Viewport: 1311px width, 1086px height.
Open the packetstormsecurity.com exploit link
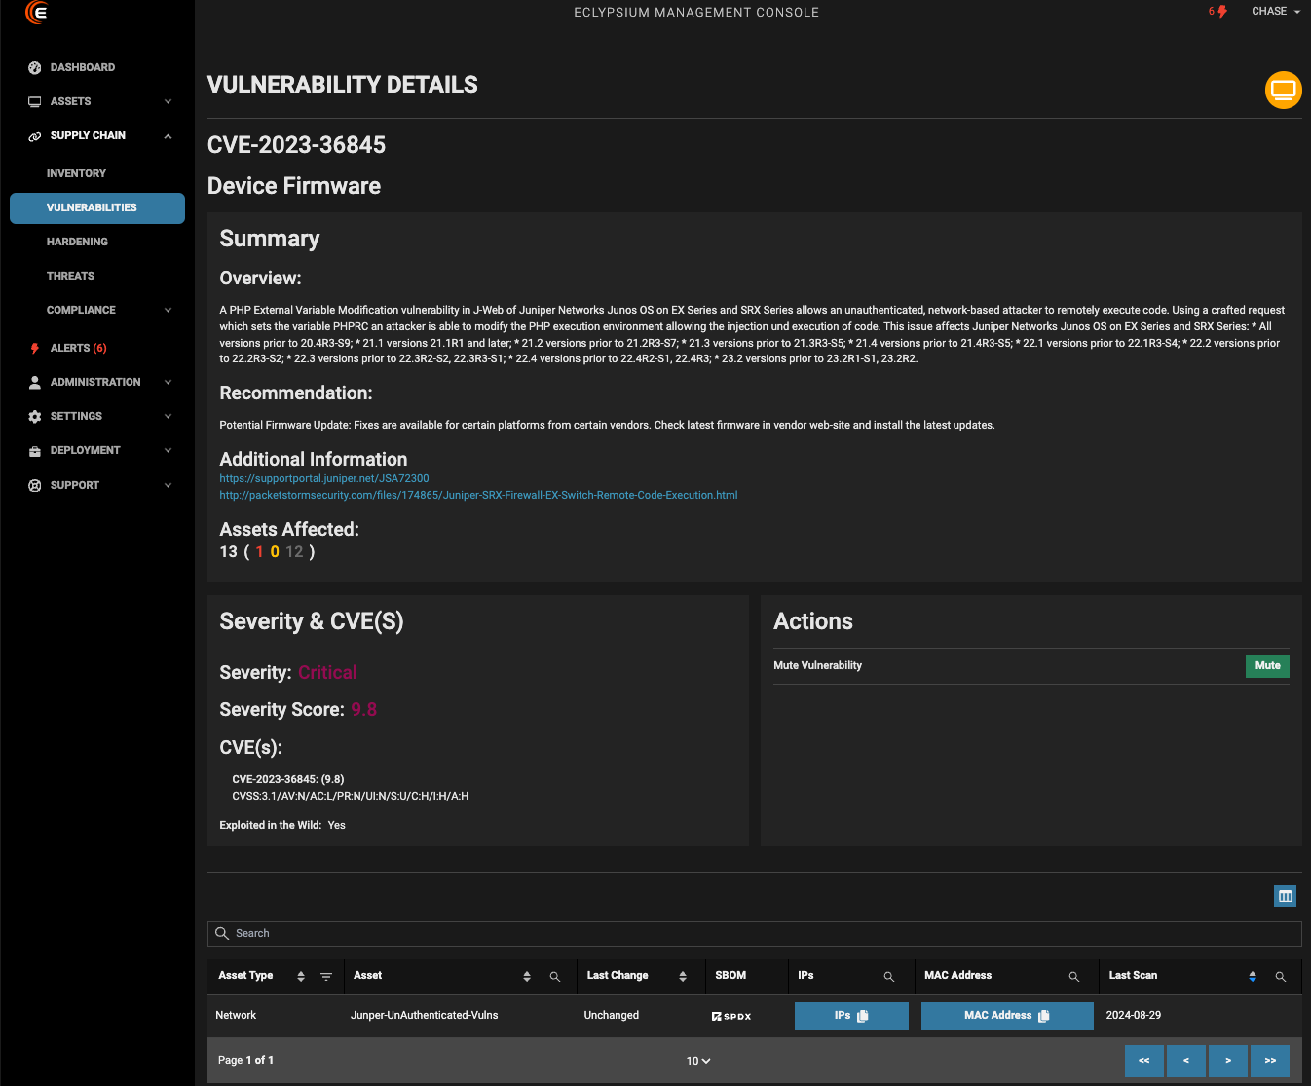478,496
